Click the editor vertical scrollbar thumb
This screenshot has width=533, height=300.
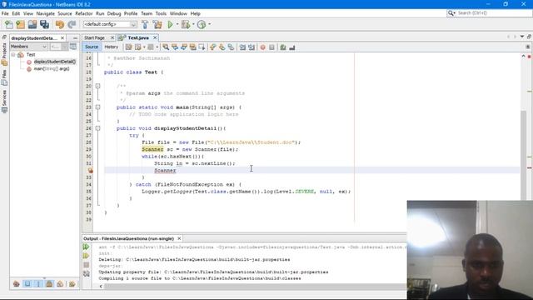point(524,156)
